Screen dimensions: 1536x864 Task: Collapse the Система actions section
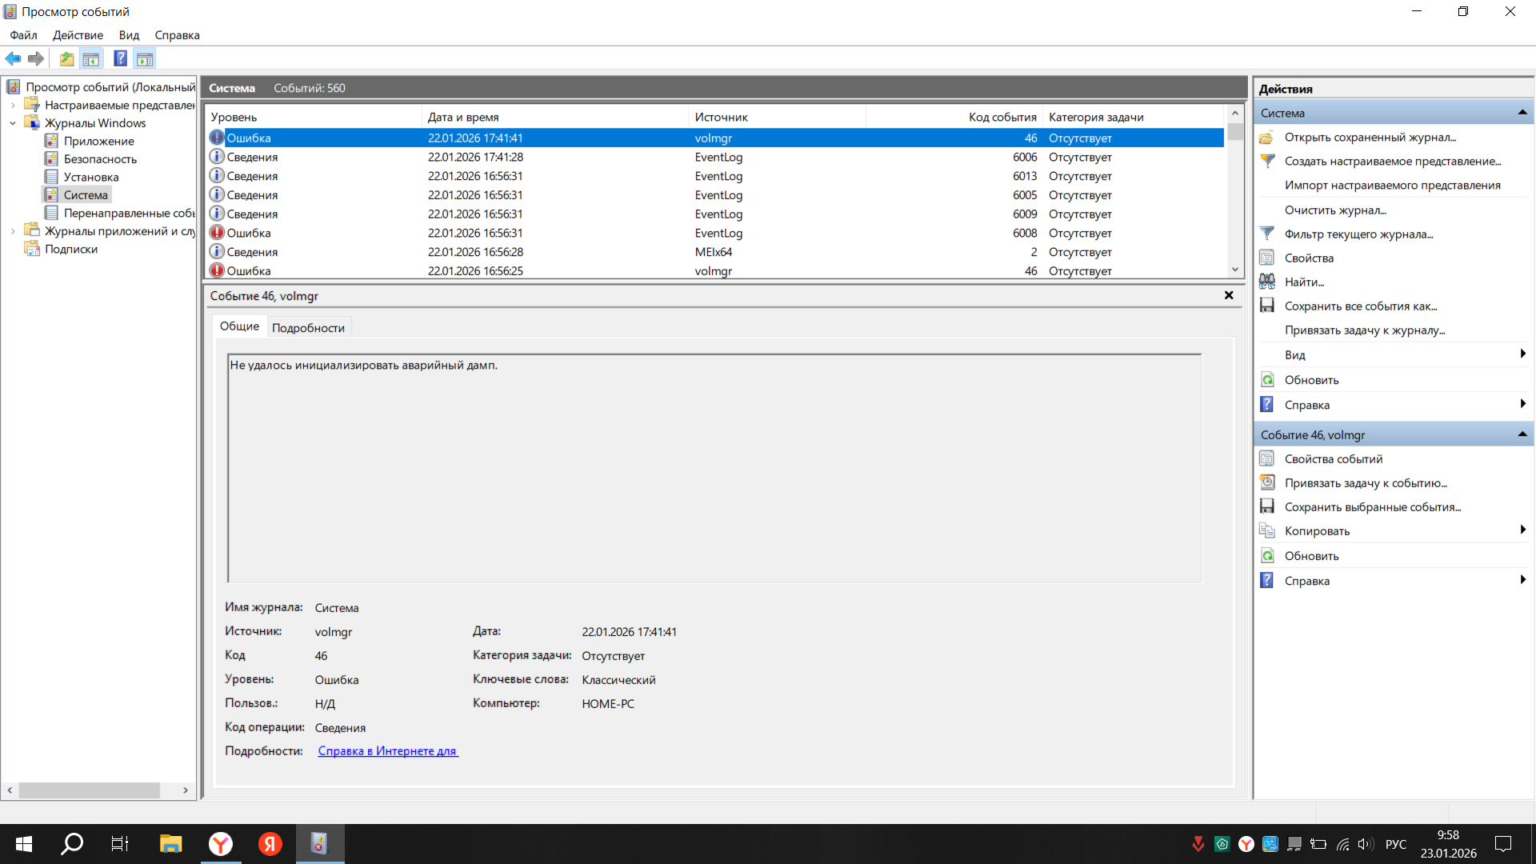pyautogui.click(x=1522, y=113)
